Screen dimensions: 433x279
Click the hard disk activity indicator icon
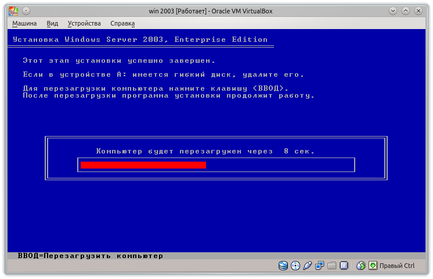[x=283, y=266]
